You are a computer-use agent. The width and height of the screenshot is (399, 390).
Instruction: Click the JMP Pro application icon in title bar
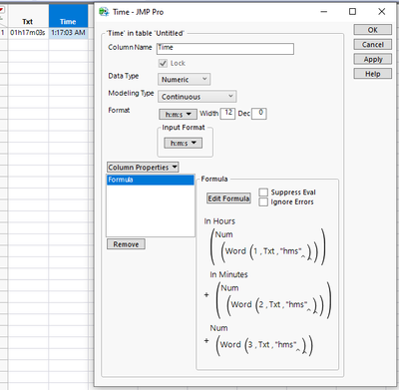point(104,12)
